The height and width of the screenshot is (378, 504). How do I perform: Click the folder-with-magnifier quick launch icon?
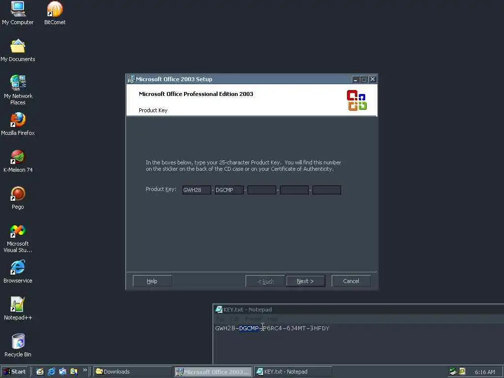coord(74,372)
